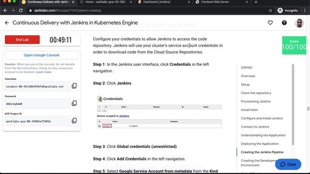Close the Frontend Web Server tab

[x=247, y=2]
